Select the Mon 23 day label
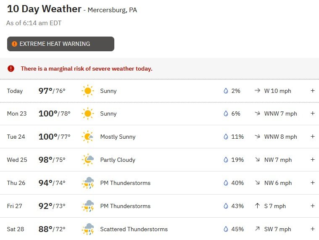The height and width of the screenshot is (240, 319). point(17,113)
